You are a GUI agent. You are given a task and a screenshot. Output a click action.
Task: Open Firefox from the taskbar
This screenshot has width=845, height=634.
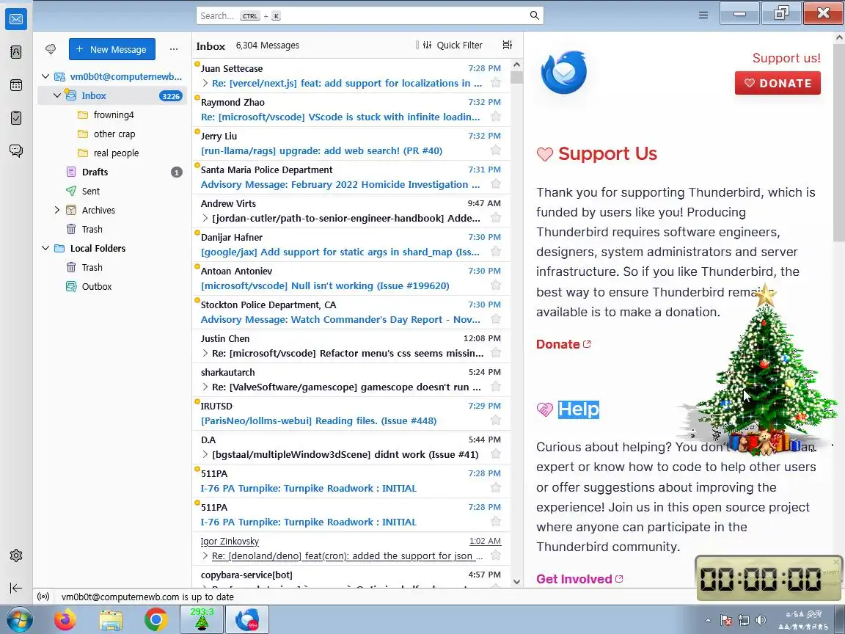click(x=65, y=620)
